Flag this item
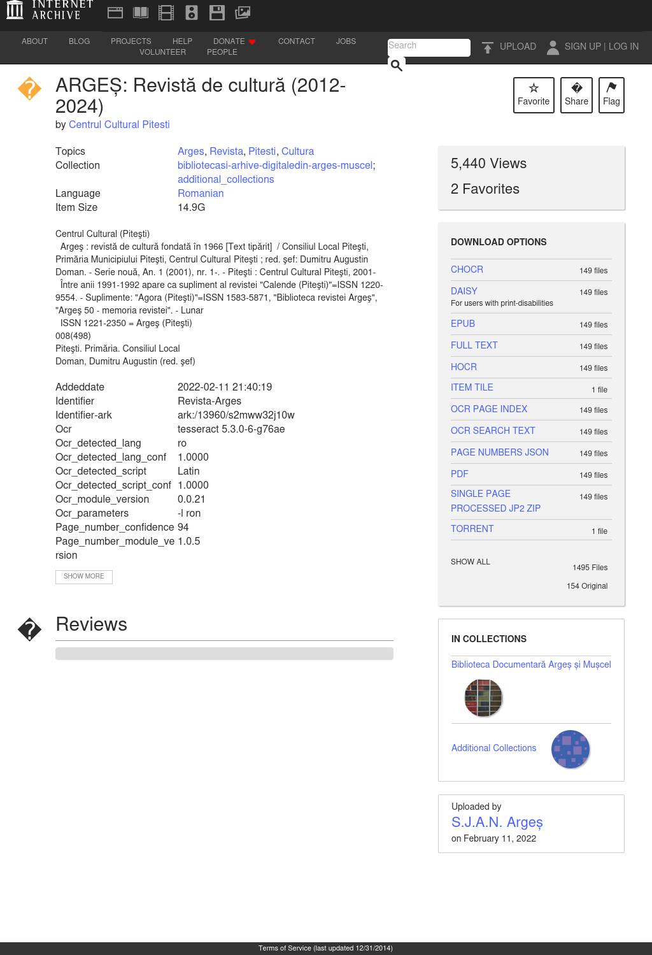 click(611, 95)
